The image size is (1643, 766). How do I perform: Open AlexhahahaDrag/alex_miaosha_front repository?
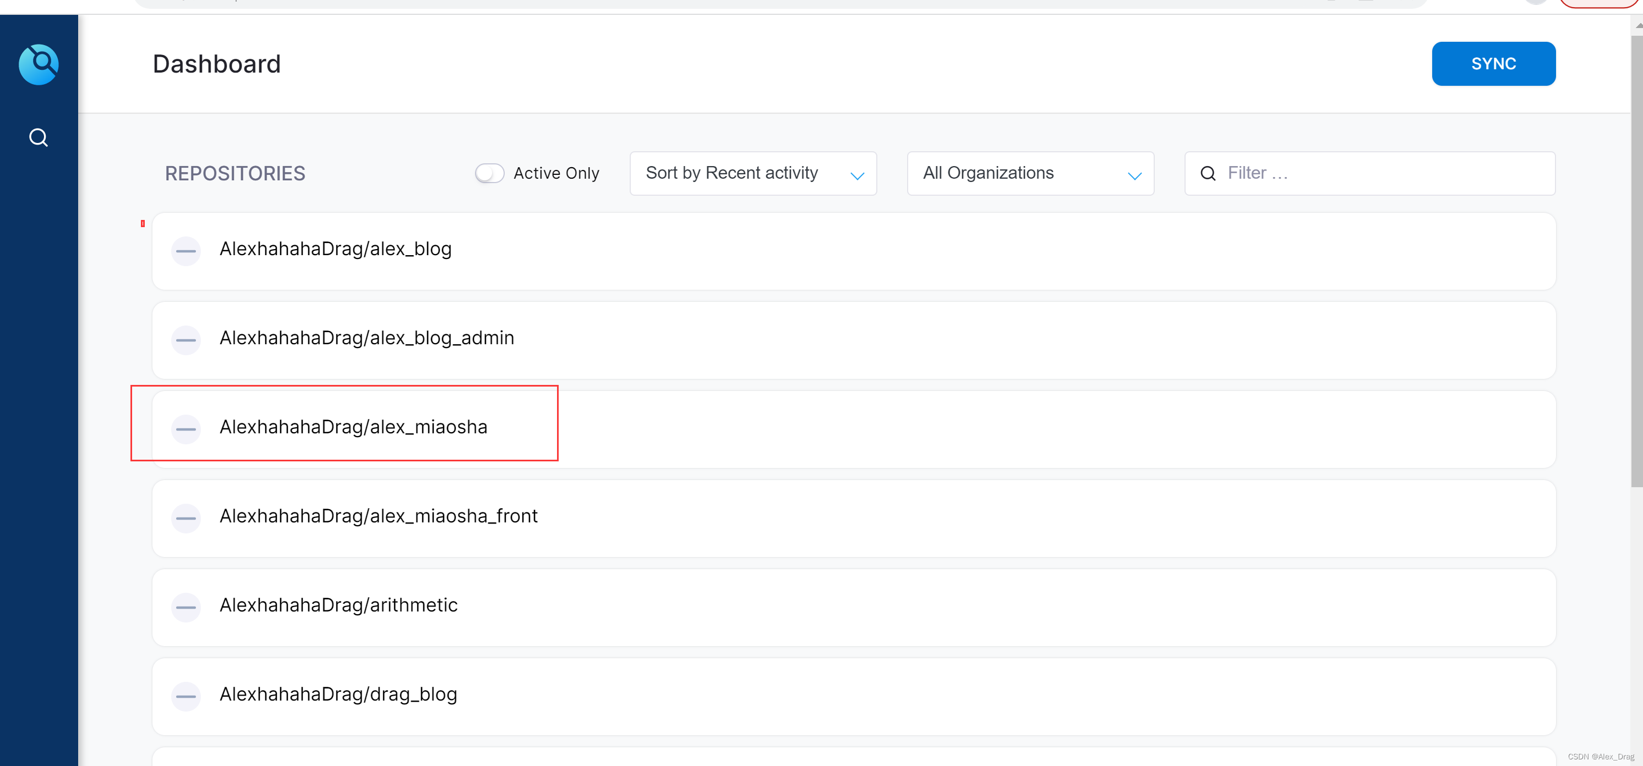[853, 519]
